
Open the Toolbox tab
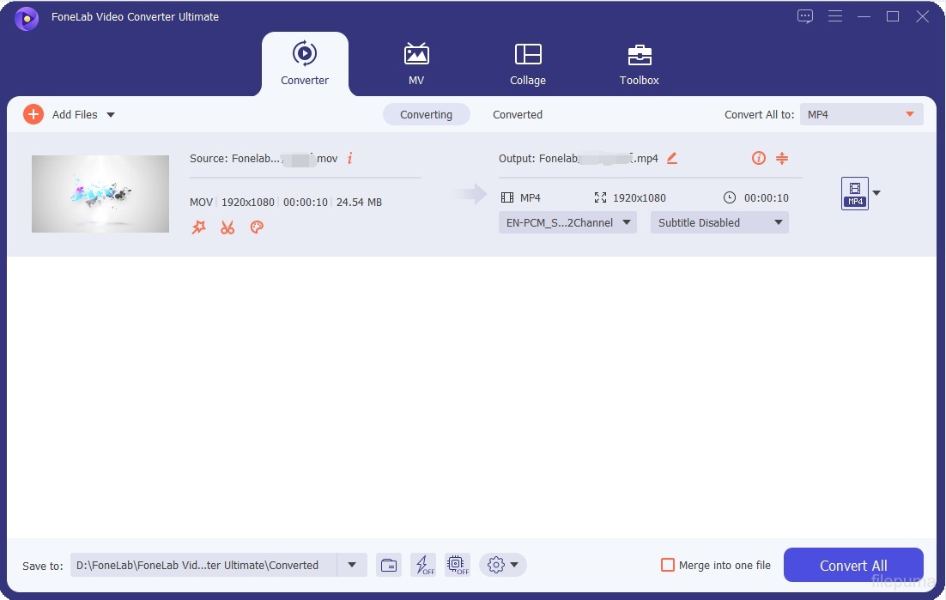click(640, 64)
